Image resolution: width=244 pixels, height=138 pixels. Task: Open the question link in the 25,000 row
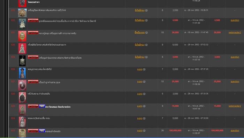pyautogui.click(x=235, y=82)
